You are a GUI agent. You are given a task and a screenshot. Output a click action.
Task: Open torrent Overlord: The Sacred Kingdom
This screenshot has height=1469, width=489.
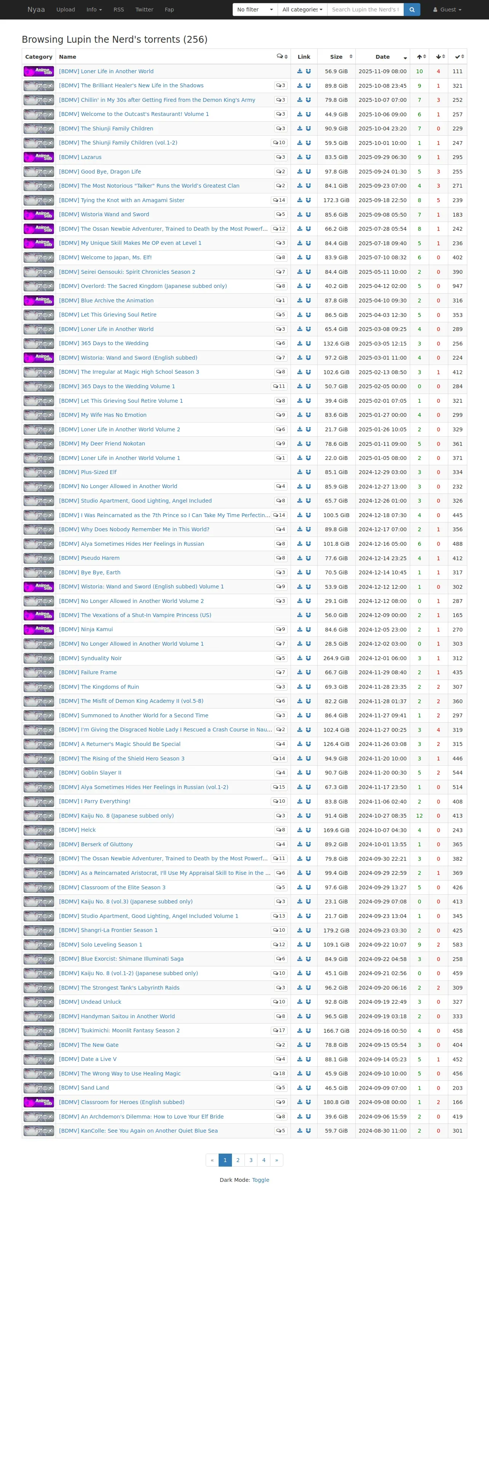coord(143,286)
